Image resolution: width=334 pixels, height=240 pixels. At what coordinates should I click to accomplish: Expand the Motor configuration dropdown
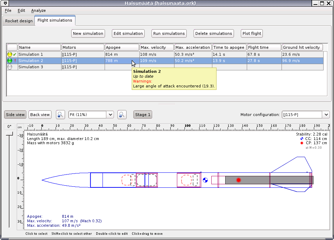pos(326,115)
